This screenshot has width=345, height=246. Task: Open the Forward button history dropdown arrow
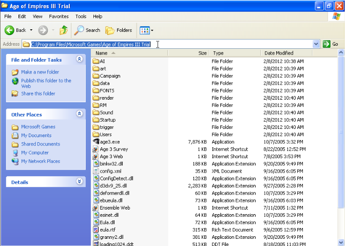pos(53,30)
